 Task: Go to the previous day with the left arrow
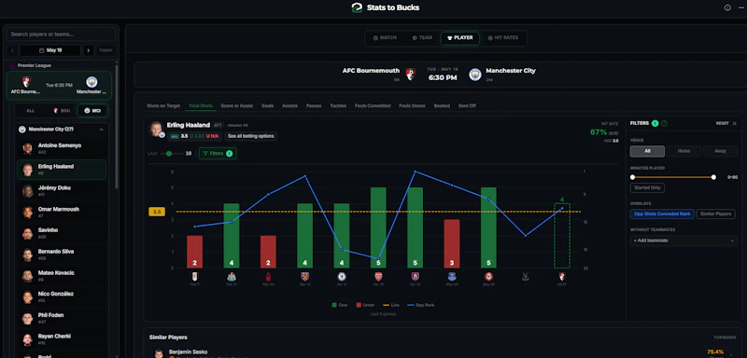(x=12, y=50)
